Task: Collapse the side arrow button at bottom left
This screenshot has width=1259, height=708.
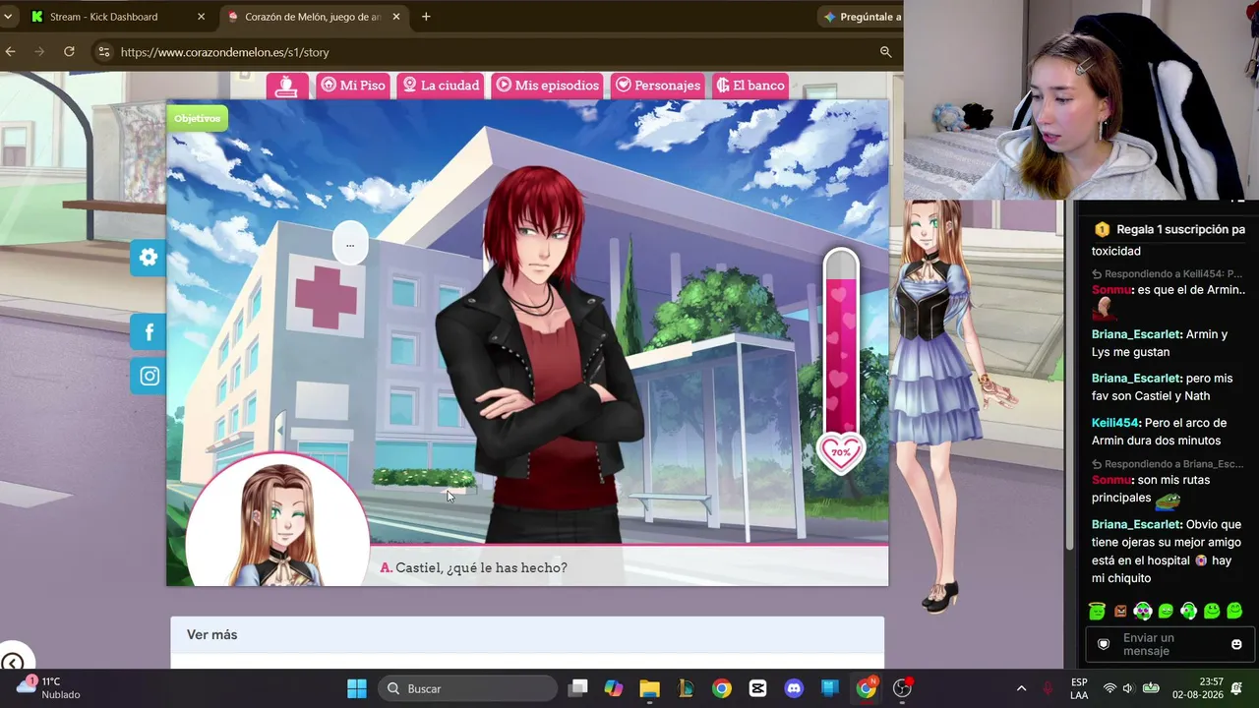Action: point(12,663)
